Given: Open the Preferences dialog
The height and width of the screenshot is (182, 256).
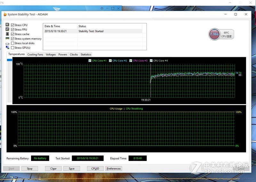Looking at the screenshot, I should pos(114,169).
